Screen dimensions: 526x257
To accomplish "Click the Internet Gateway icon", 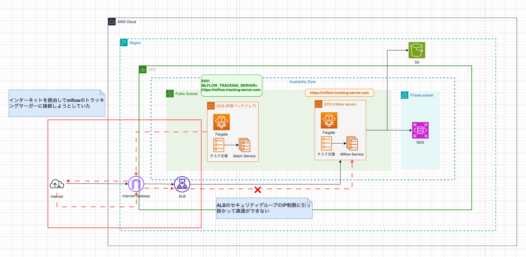I will 136,184.
